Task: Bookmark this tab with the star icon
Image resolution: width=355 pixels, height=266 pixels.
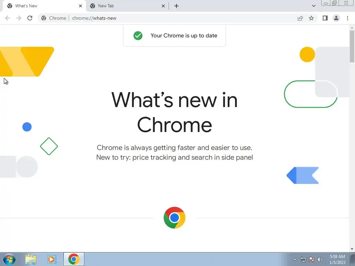Action: (x=311, y=18)
